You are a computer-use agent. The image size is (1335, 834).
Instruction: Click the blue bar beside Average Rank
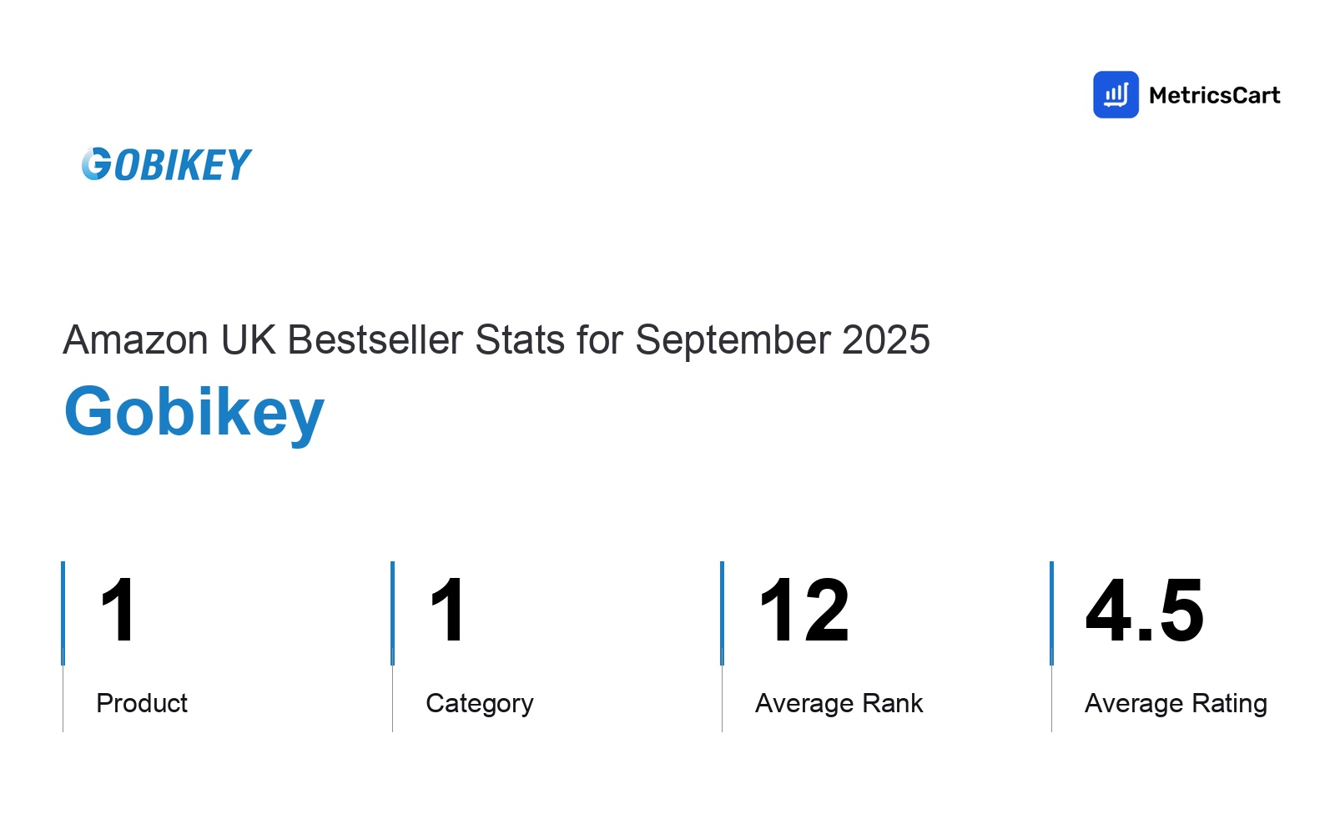tap(723, 613)
